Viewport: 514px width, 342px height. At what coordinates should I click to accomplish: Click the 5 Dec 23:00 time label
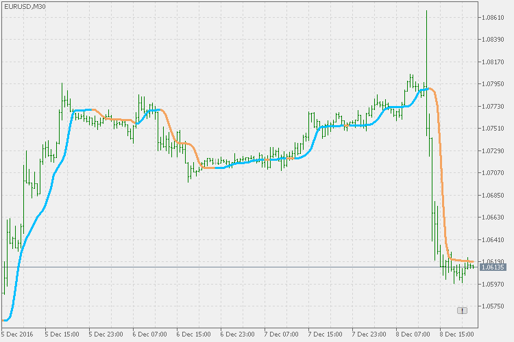(106, 334)
